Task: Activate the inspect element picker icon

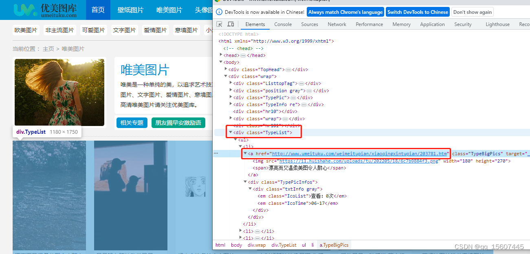Action: pyautogui.click(x=219, y=24)
